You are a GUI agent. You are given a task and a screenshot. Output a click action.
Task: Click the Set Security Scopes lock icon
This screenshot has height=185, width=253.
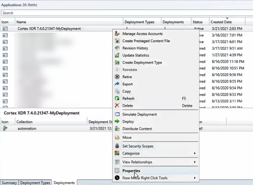click(x=117, y=146)
